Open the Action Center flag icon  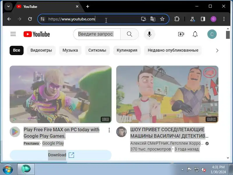tap(189, 169)
